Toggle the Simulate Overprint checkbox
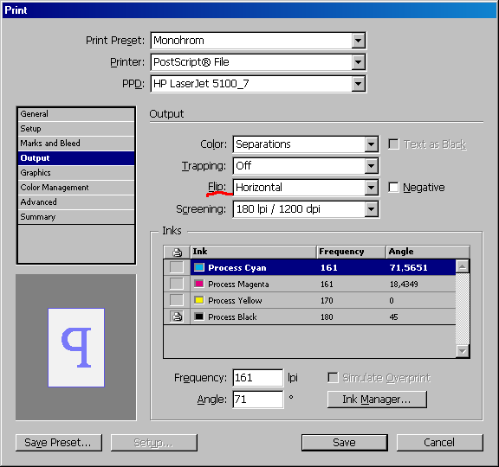 pos(333,378)
